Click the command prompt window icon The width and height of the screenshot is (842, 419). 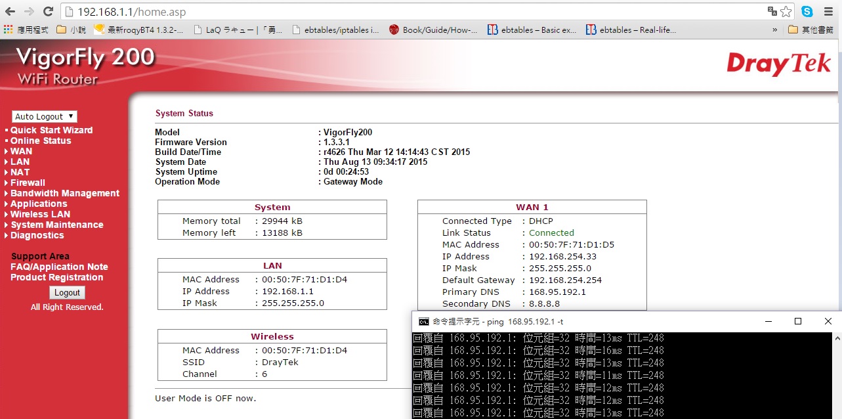[x=424, y=321]
